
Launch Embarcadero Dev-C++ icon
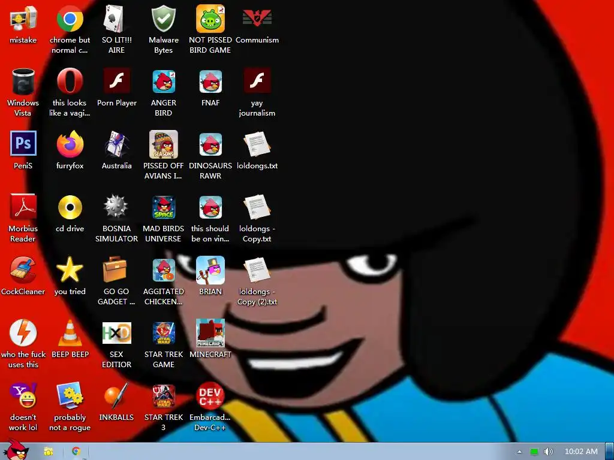[210, 396]
